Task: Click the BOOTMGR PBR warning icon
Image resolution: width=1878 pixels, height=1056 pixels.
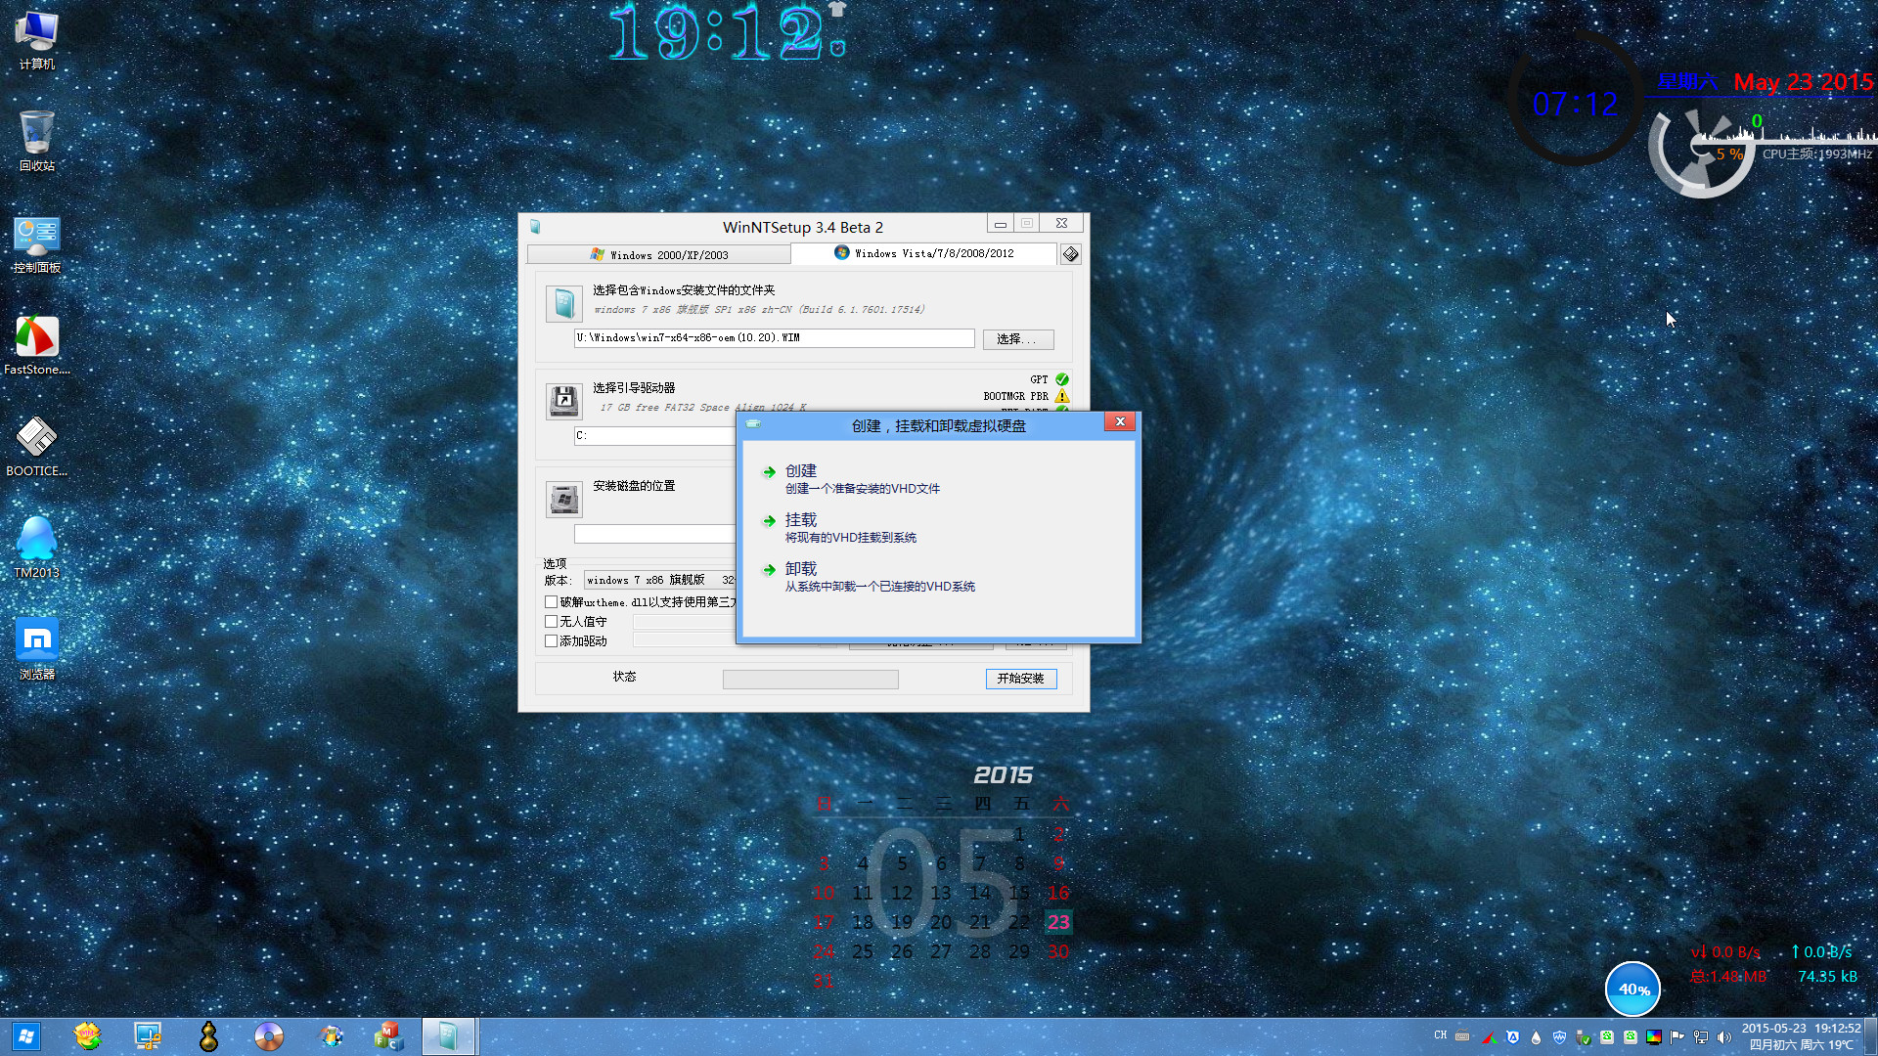Action: pos(1062,396)
